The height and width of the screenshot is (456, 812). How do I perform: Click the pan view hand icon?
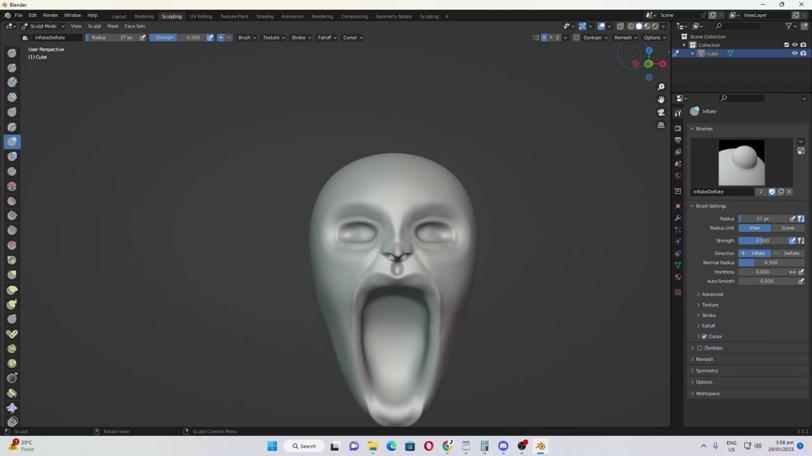click(661, 99)
